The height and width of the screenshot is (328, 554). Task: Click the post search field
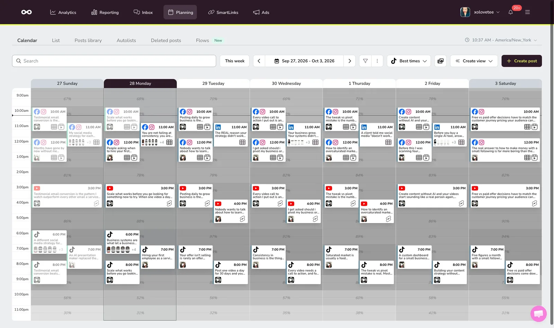click(114, 61)
